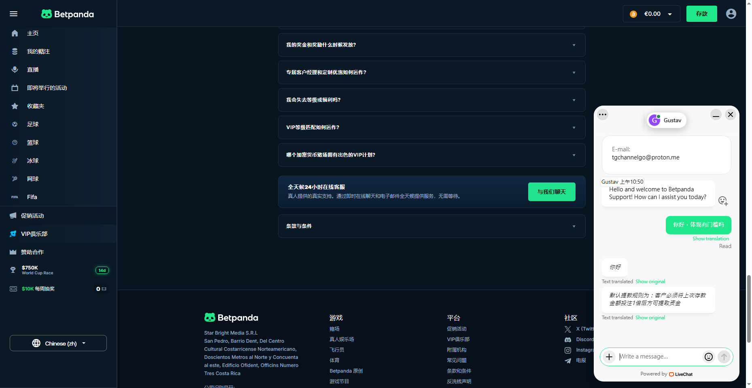Click the 14d World Cup Race badge
Screen dimensions: 752x388
[x=102, y=270]
